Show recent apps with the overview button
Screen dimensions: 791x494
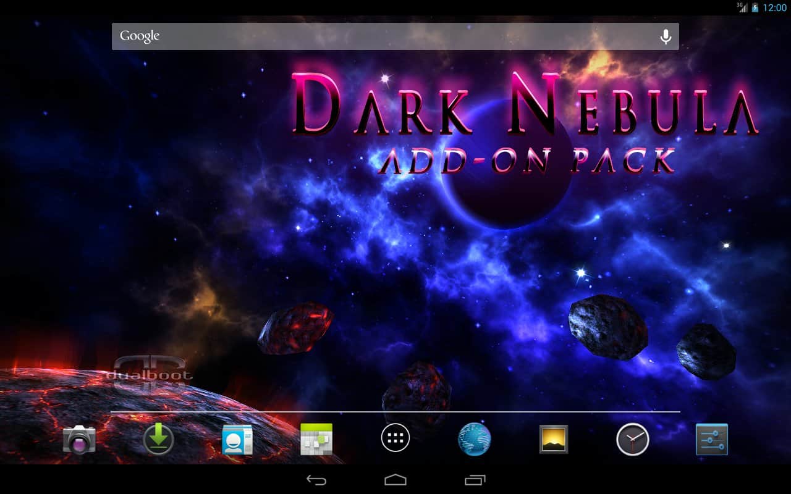click(475, 480)
